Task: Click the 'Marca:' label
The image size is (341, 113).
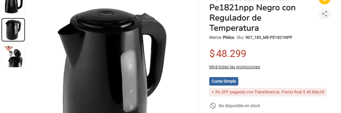Action: coord(215,37)
